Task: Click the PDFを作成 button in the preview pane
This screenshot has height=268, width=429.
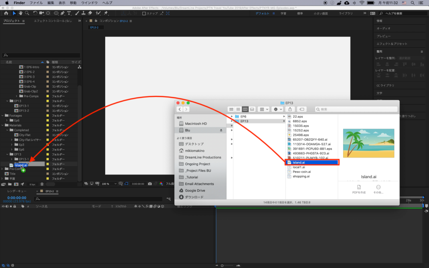Action: (x=359, y=189)
